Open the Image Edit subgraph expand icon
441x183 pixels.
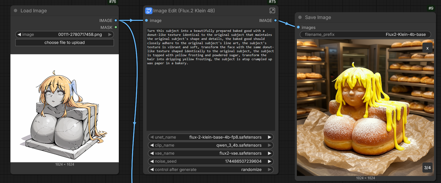[272, 11]
